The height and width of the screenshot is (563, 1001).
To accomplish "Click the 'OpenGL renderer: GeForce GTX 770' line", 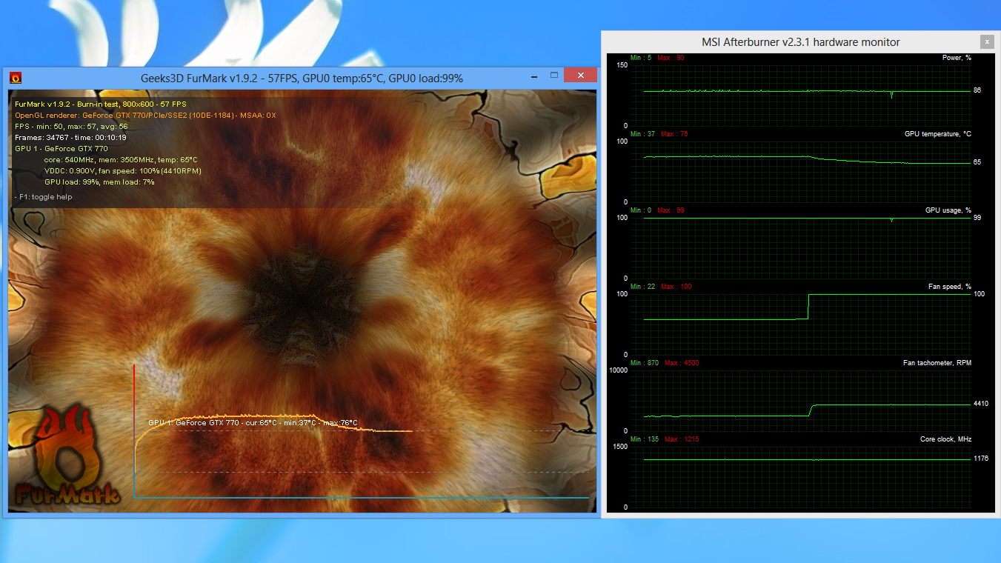I will tap(145, 116).
